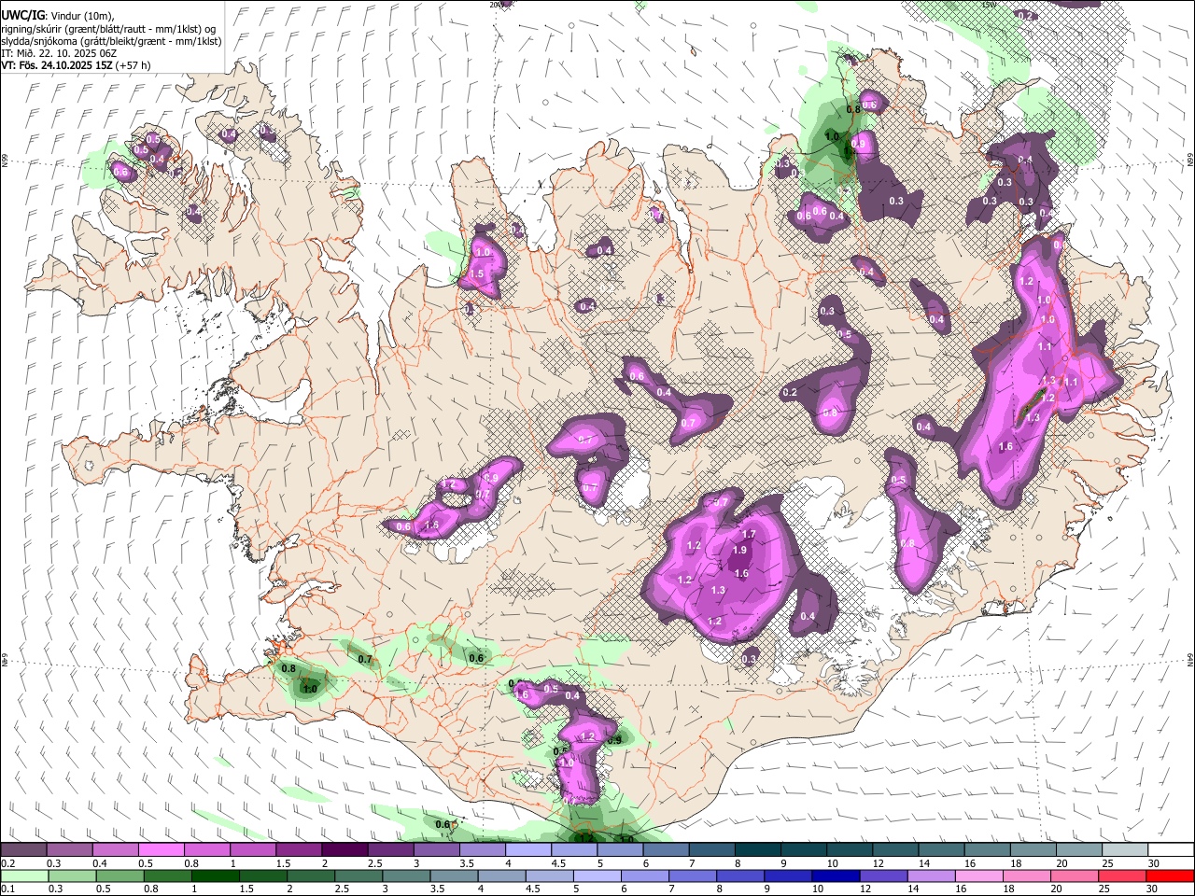The height and width of the screenshot is (896, 1195).
Task: Click the 1.7 snowfall value on the map
Action: (x=748, y=534)
